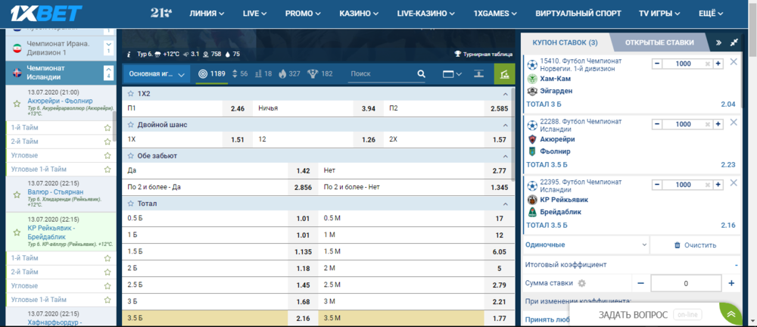The height and width of the screenshot is (327, 757).
Task: Filter markets by flame icon 327
Action: click(290, 74)
